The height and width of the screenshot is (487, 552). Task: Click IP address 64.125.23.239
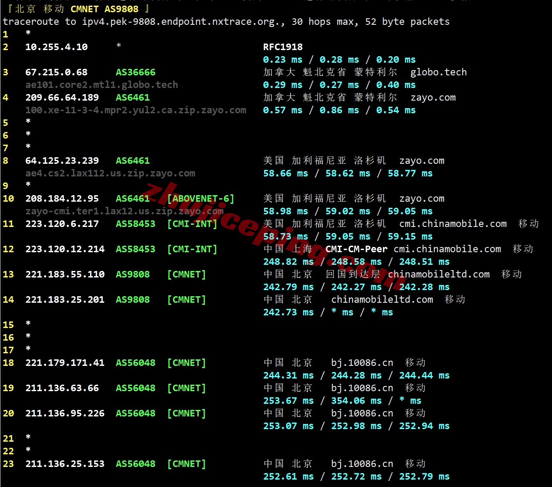tap(62, 161)
